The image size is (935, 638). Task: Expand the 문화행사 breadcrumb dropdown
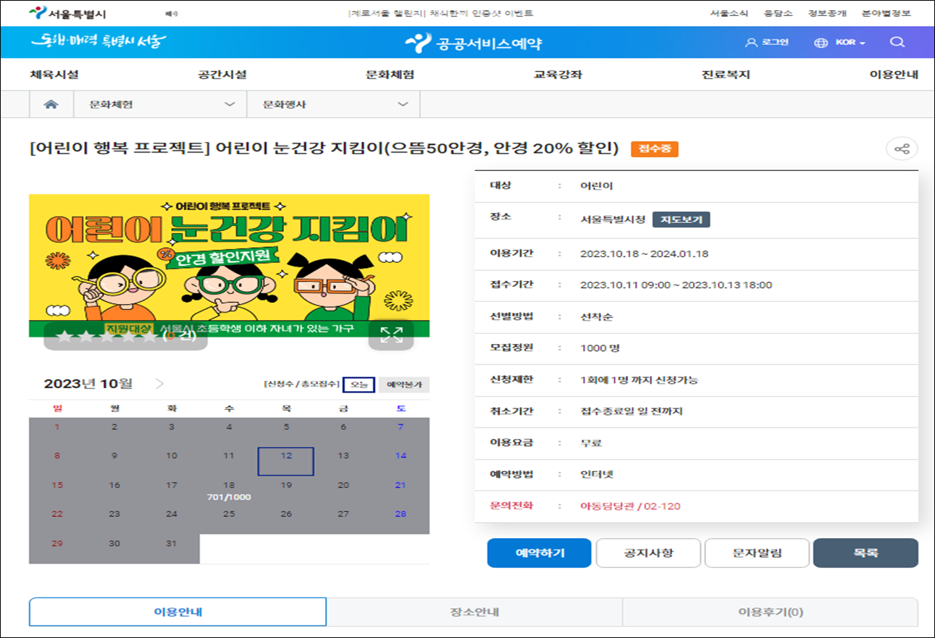pos(334,104)
